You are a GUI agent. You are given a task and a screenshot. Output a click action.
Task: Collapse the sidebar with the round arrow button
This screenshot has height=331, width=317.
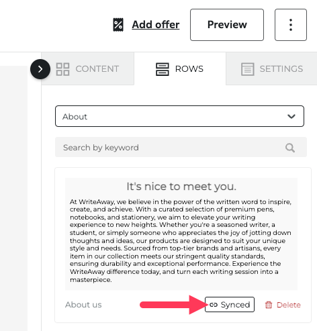(x=40, y=69)
